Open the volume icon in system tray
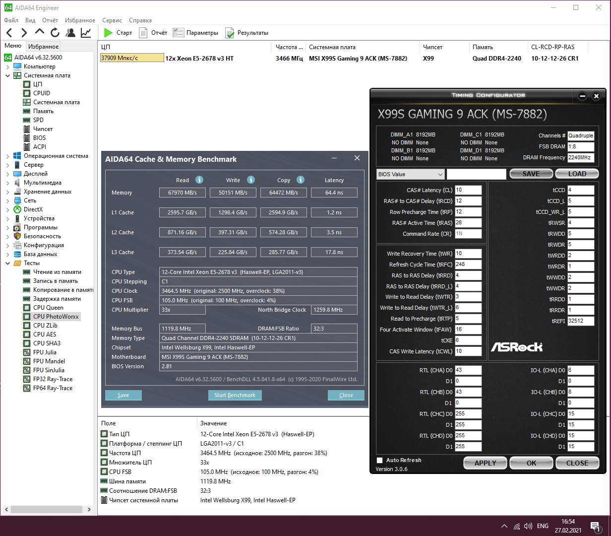This screenshot has height=536, width=611. point(528,526)
